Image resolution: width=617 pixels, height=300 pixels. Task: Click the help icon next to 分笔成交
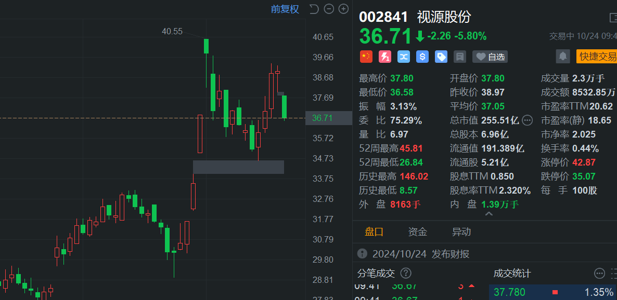pos(406,273)
